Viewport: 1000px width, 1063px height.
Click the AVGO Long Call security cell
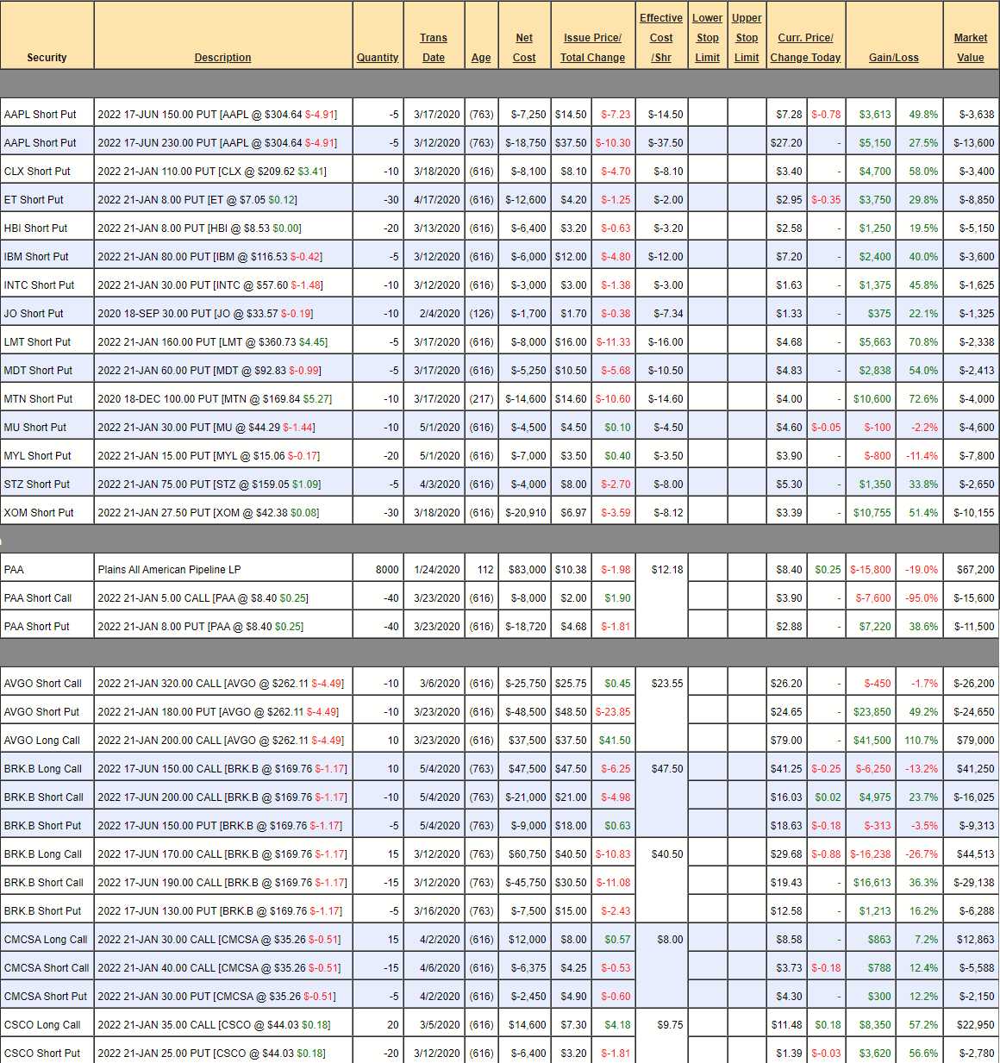[x=42, y=741]
